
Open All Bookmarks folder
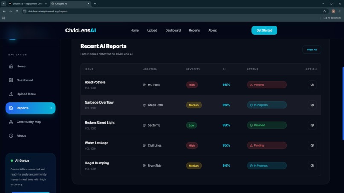click(332, 18)
